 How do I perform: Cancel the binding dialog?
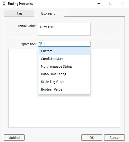114,138
